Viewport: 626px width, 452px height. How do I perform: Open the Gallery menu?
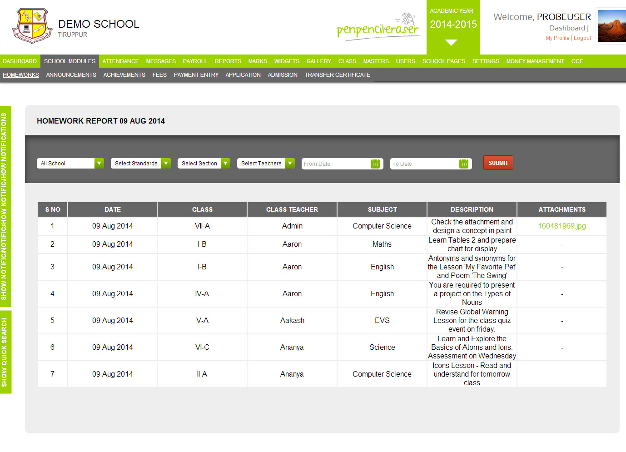tap(319, 61)
